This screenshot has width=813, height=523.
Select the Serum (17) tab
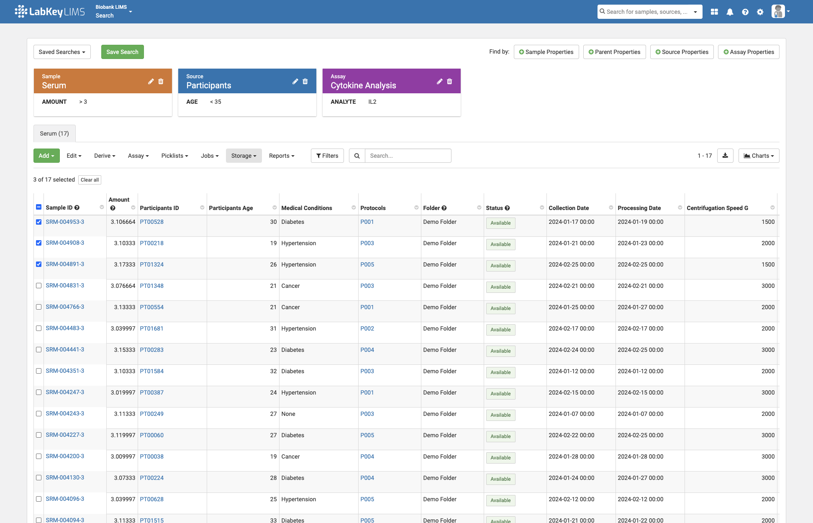[x=54, y=133]
